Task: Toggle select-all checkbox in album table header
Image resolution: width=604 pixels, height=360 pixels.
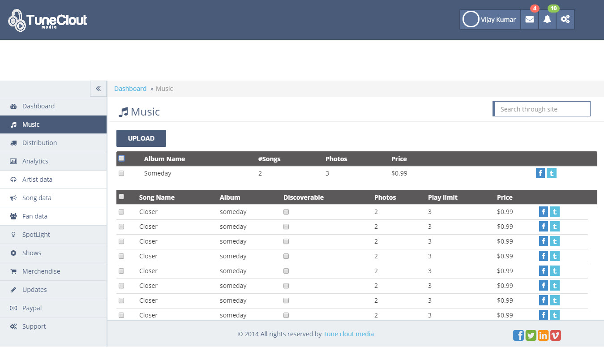Action: (x=122, y=158)
